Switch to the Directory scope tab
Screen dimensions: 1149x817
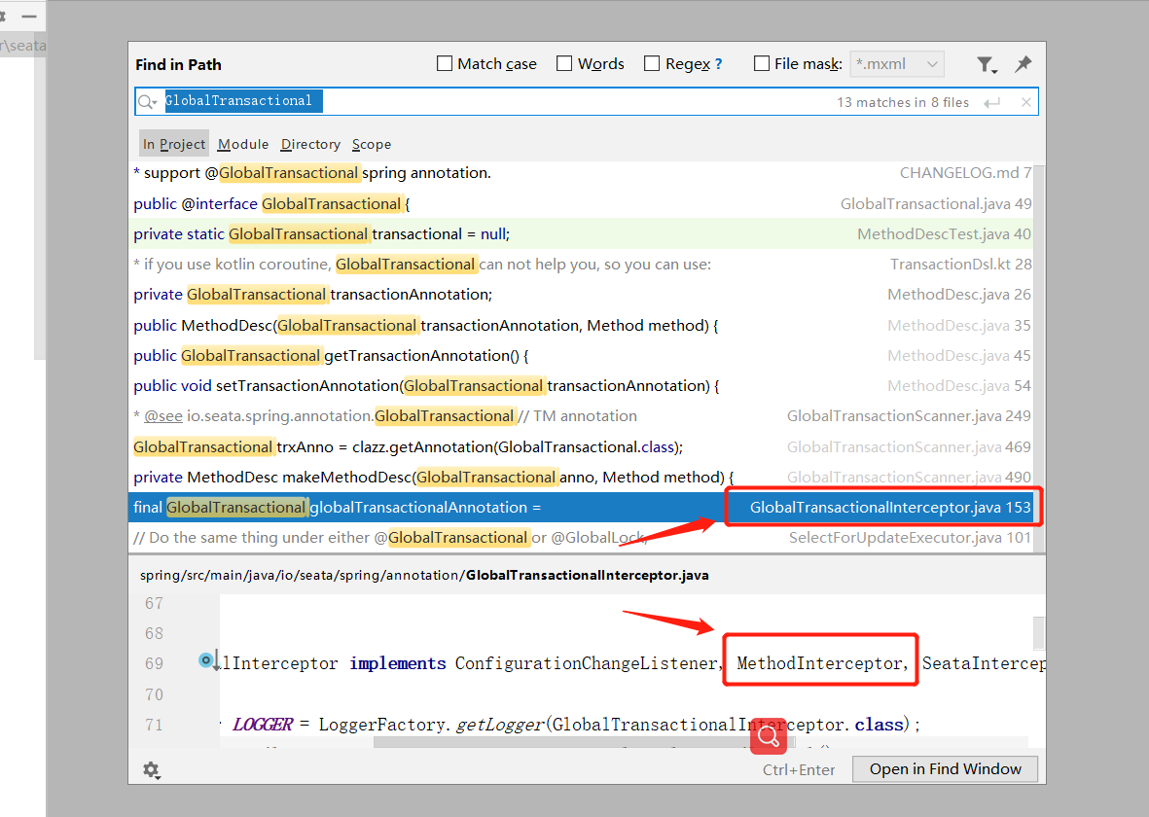pos(310,144)
